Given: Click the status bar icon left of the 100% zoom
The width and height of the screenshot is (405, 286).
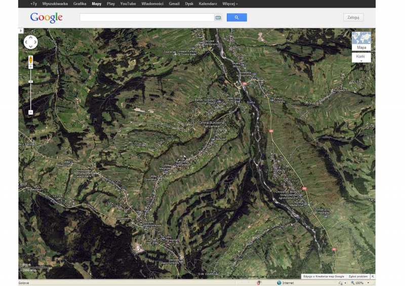Looking at the screenshot, I should 341,283.
